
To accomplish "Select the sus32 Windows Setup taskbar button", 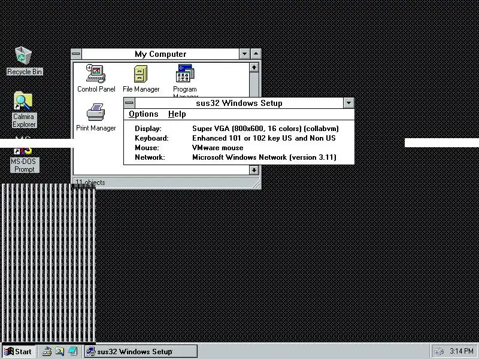I will coord(141,351).
